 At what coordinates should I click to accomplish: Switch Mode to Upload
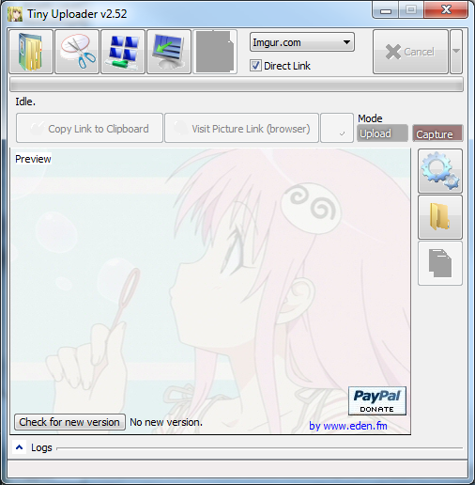382,133
